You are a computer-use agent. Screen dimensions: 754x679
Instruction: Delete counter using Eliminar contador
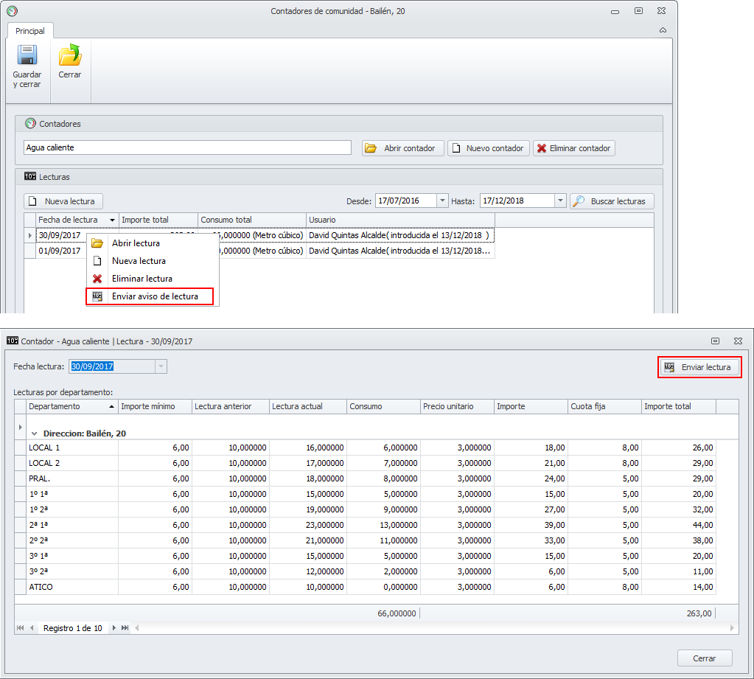point(573,148)
